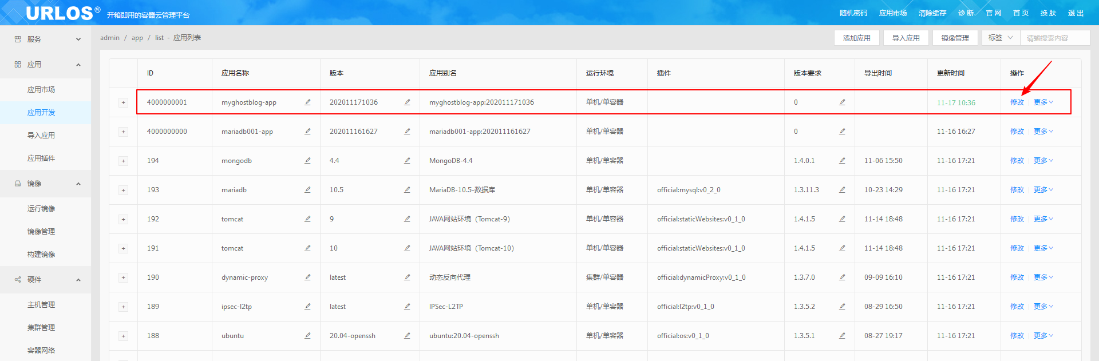The height and width of the screenshot is (361, 1099).
Task: Edit the app name of dynamic-proxy
Action: click(307, 277)
